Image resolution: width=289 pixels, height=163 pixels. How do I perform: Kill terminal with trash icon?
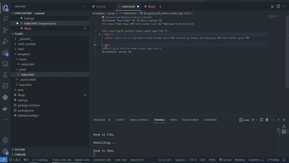[x=267, y=120]
